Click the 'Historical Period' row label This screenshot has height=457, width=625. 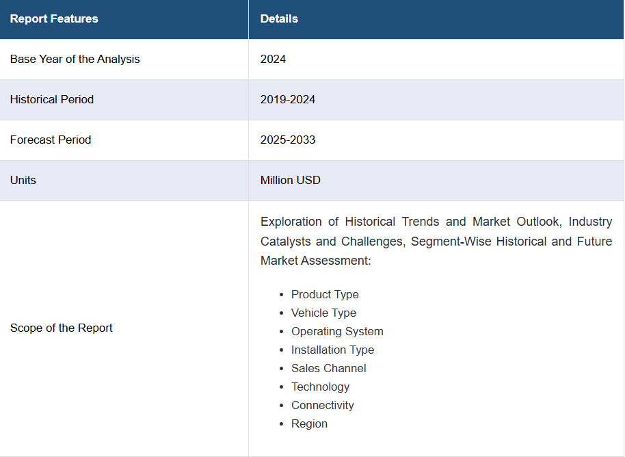(52, 99)
